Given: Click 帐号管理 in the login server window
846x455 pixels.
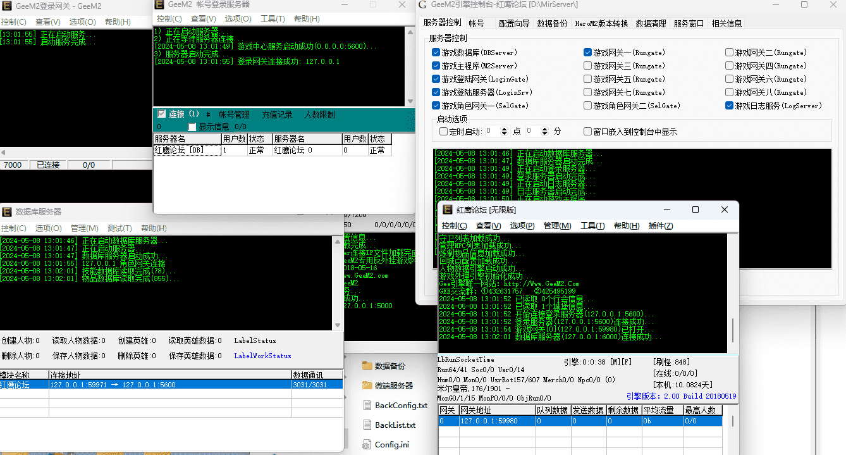Looking at the screenshot, I should click(x=234, y=115).
